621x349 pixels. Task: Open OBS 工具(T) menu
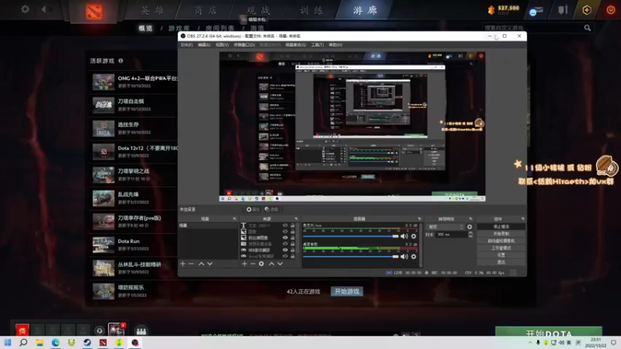coord(317,45)
